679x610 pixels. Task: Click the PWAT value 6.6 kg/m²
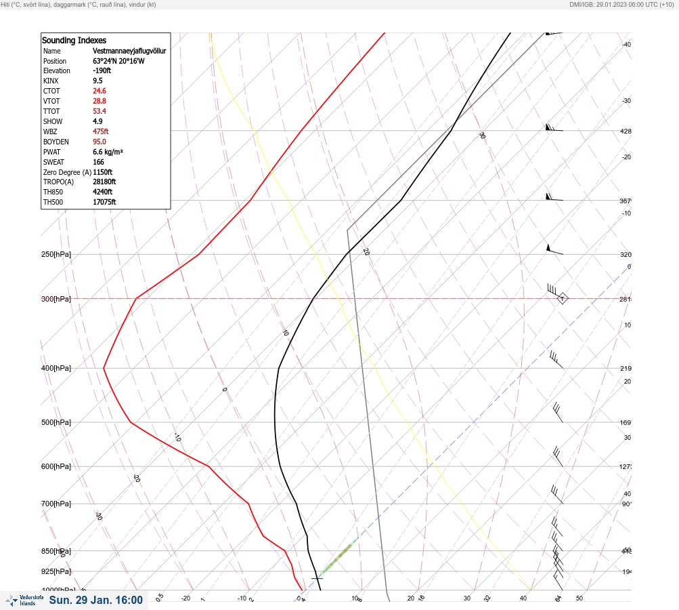coord(108,152)
